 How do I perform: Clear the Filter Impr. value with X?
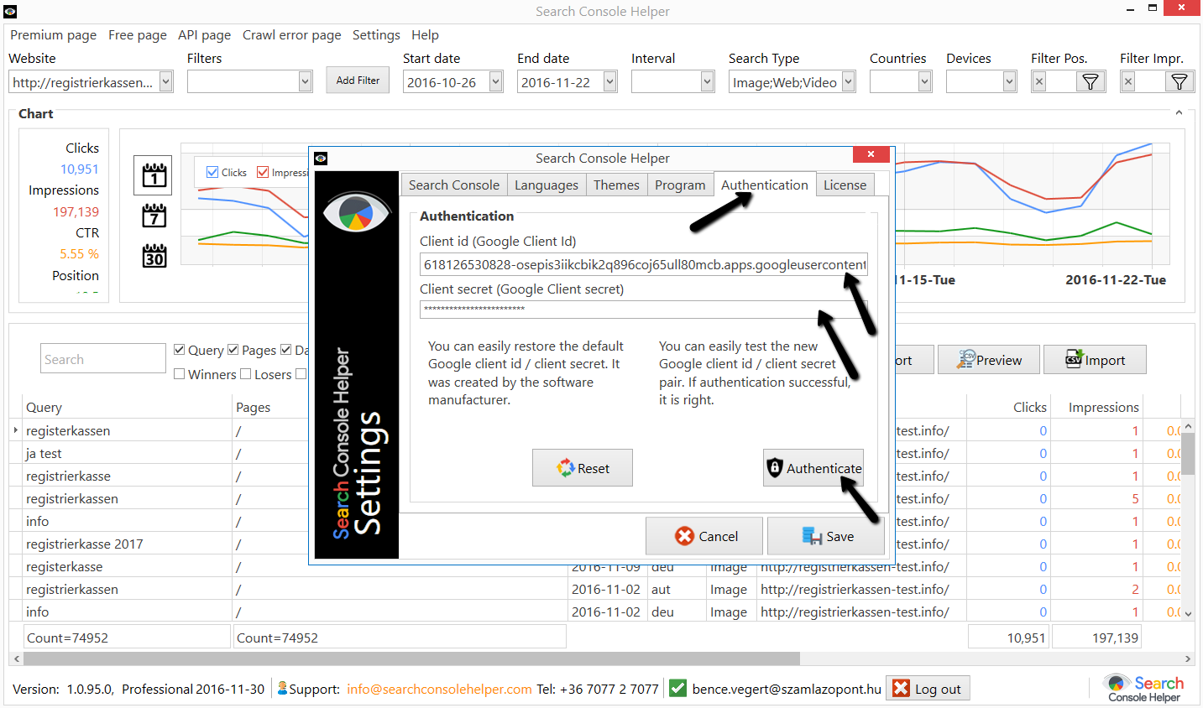tap(1128, 81)
